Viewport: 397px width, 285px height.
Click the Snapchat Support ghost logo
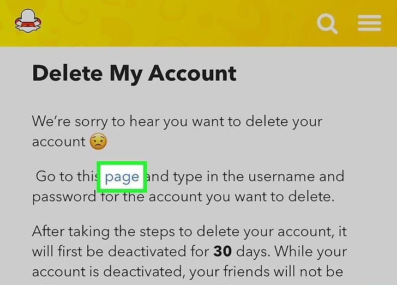click(x=28, y=22)
